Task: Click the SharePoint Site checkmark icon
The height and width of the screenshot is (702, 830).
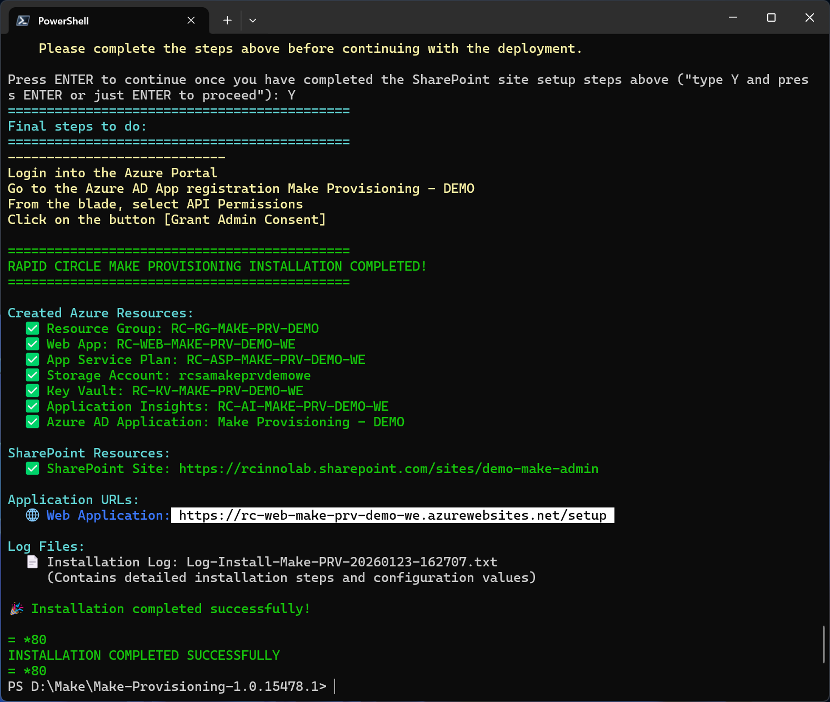Action: tap(33, 469)
